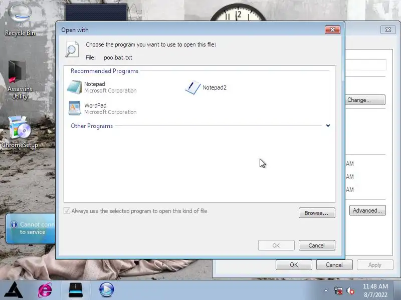Click the Browse... button

tap(317, 213)
